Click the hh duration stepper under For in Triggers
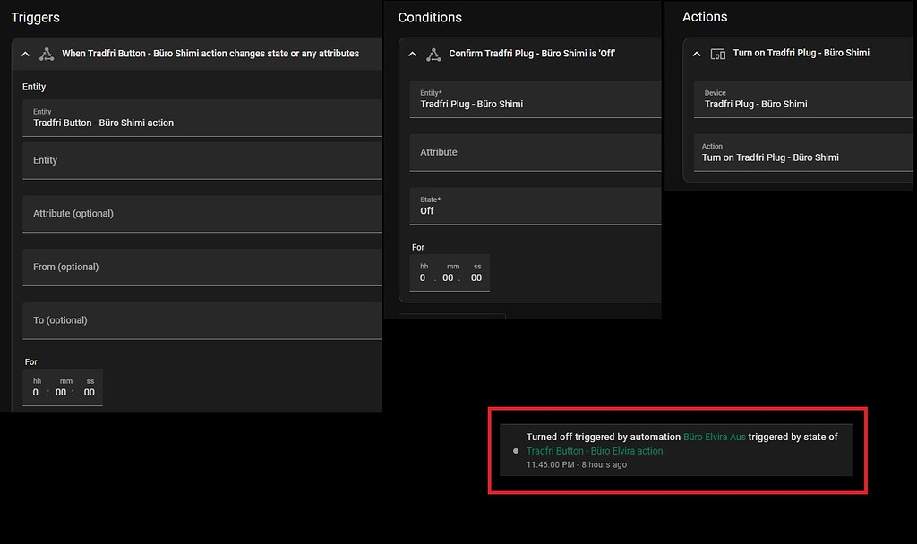Viewport: 917px width, 544px height. pos(36,391)
